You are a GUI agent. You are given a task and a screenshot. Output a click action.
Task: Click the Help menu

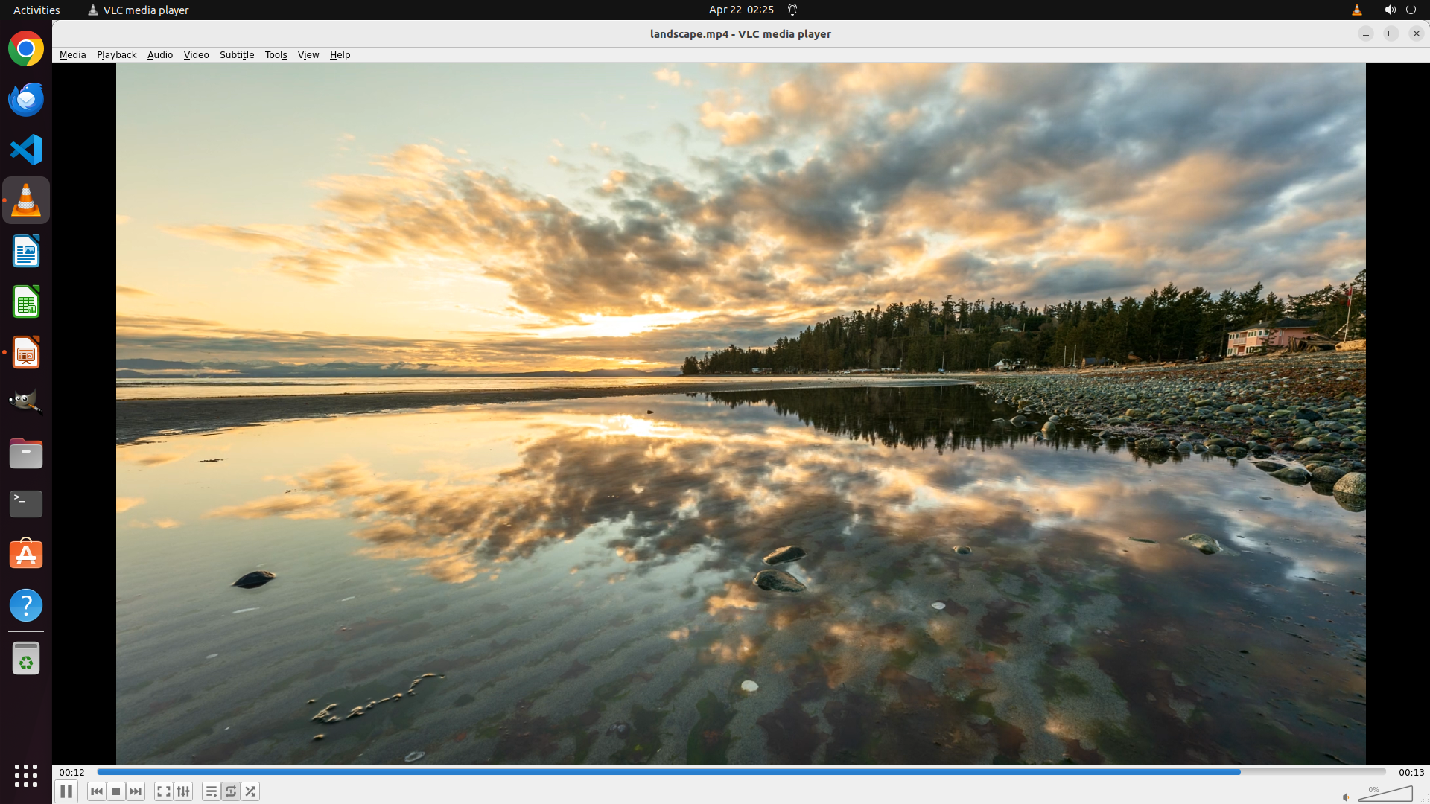340,54
